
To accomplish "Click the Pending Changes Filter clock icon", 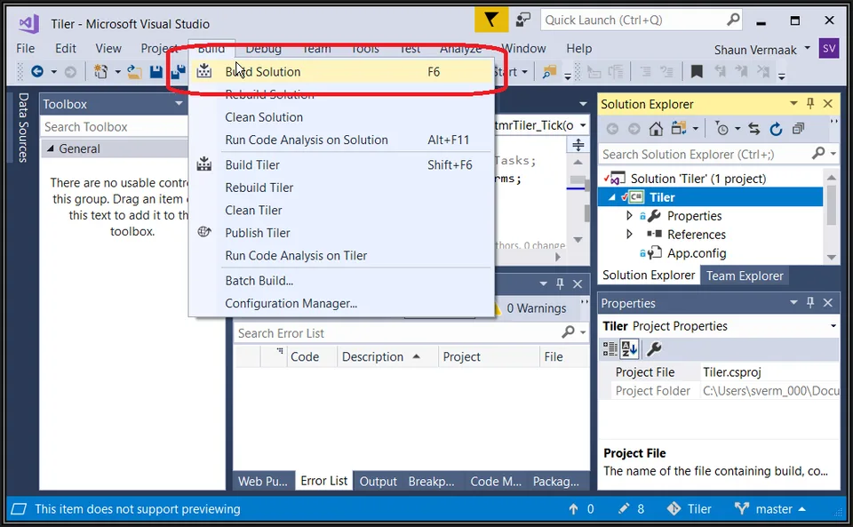I will point(721,129).
